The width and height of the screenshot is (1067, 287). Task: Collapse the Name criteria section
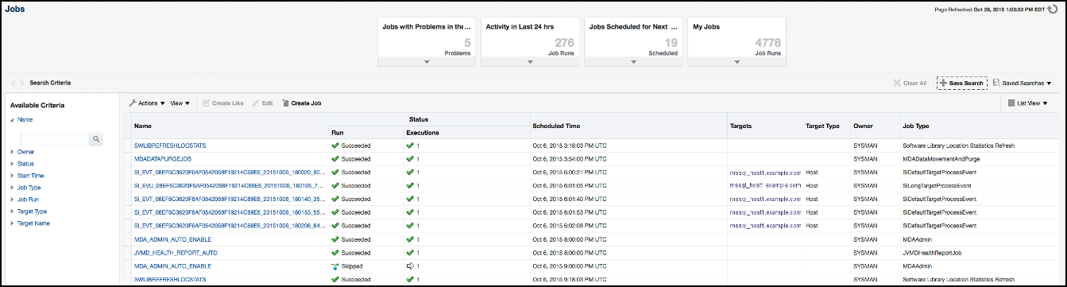(12, 120)
